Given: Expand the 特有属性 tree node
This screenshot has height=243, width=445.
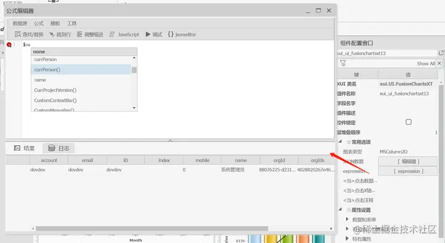Looking at the screenshot, I should pyautogui.click(x=347, y=239).
